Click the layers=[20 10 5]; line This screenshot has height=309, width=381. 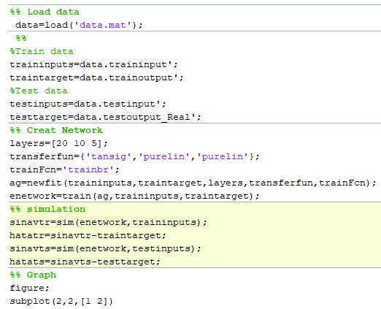(58, 143)
